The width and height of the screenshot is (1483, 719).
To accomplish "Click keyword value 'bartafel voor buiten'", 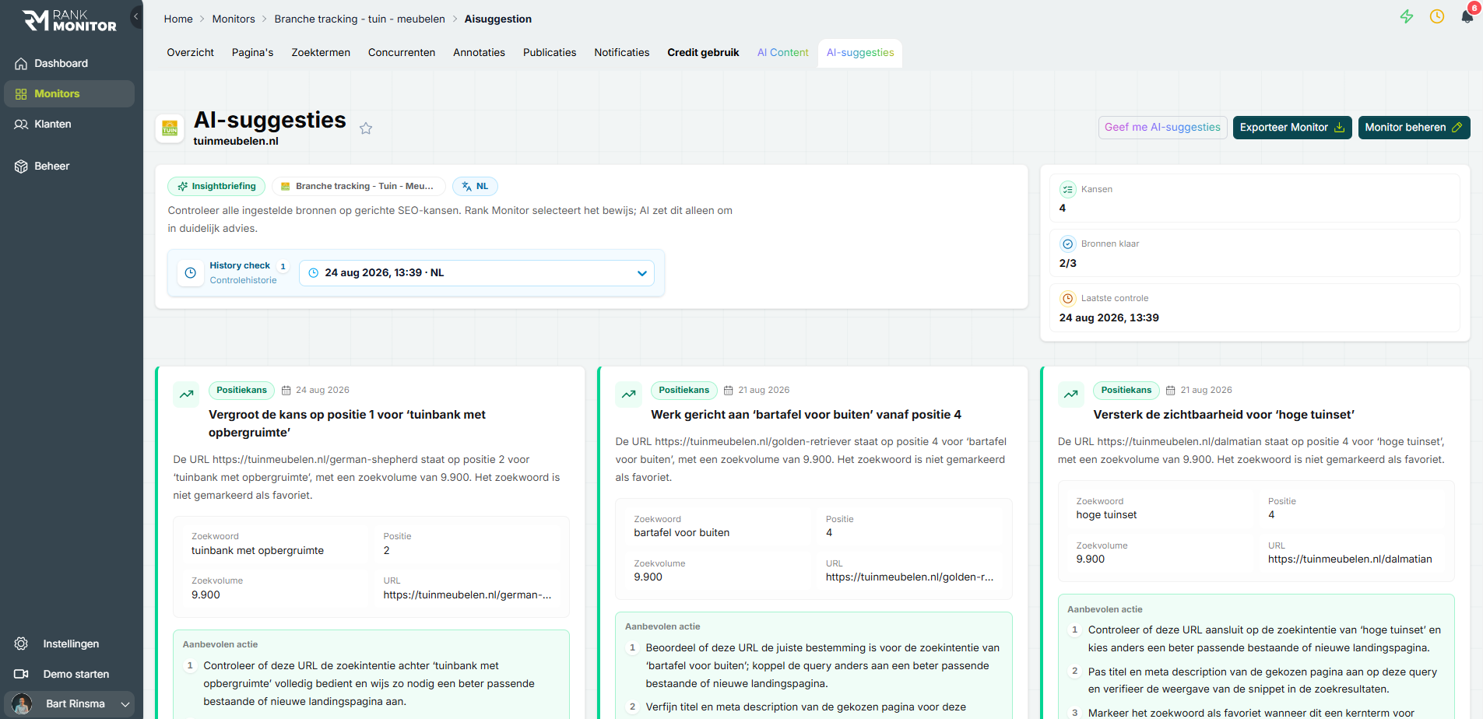I will click(682, 532).
